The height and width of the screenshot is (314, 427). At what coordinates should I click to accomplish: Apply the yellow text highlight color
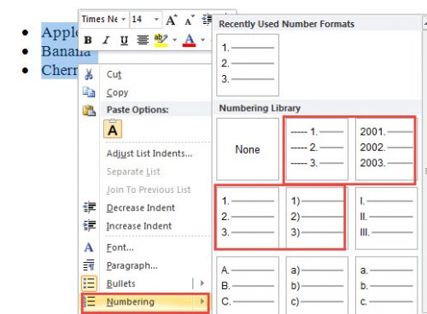click(161, 40)
